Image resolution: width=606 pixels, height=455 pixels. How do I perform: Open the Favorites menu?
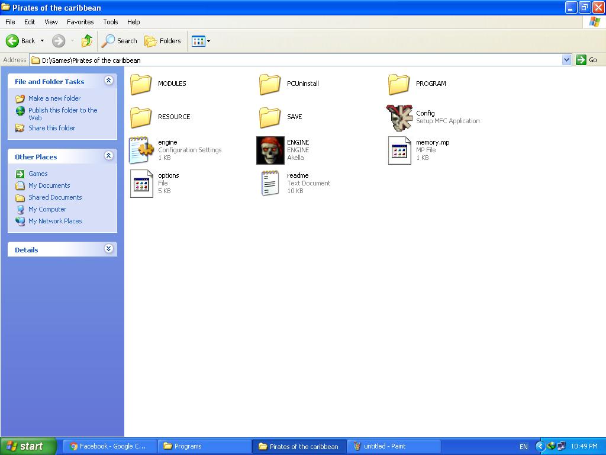(x=80, y=22)
